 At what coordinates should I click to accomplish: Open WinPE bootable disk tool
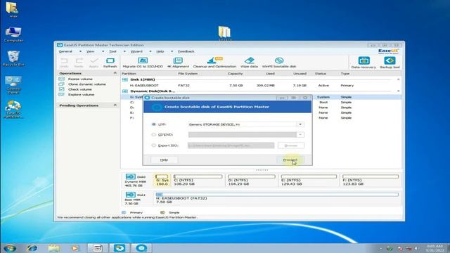(279, 63)
